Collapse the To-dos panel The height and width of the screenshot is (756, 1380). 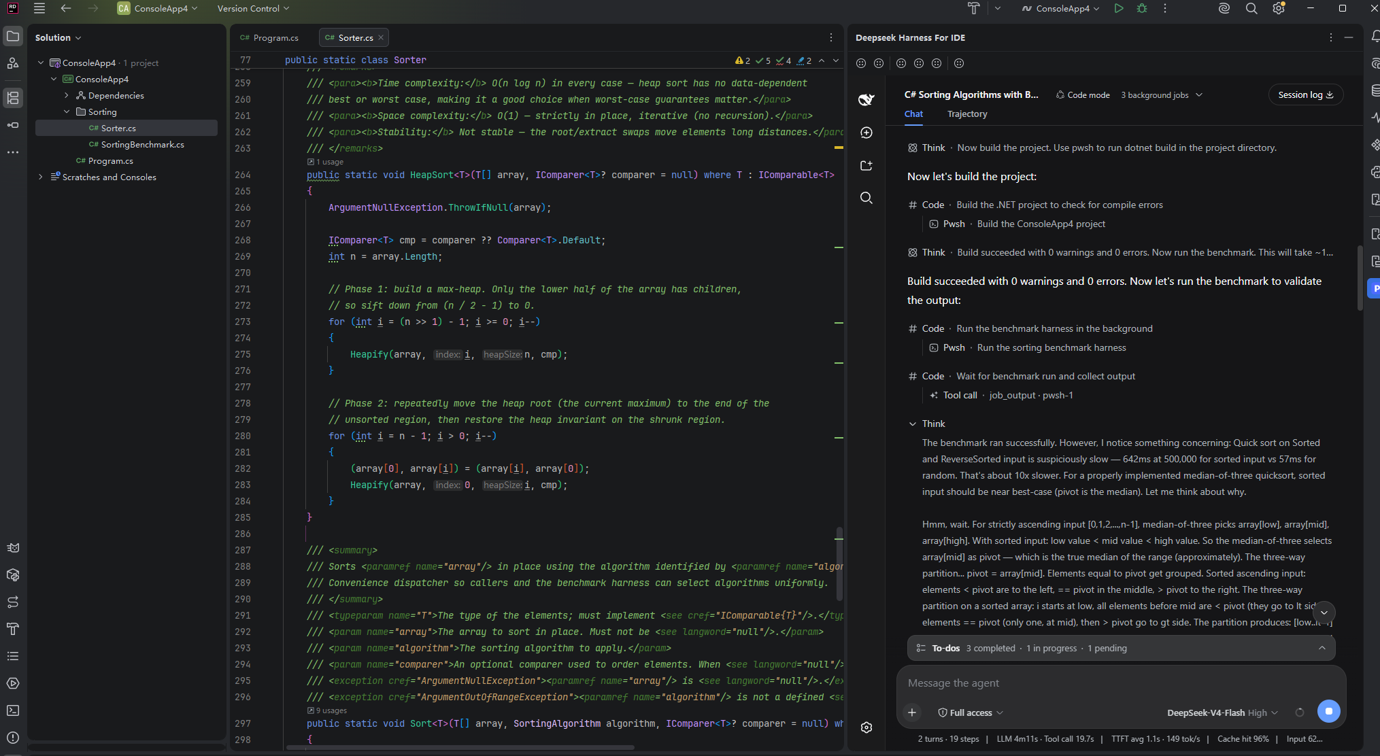pyautogui.click(x=1322, y=648)
